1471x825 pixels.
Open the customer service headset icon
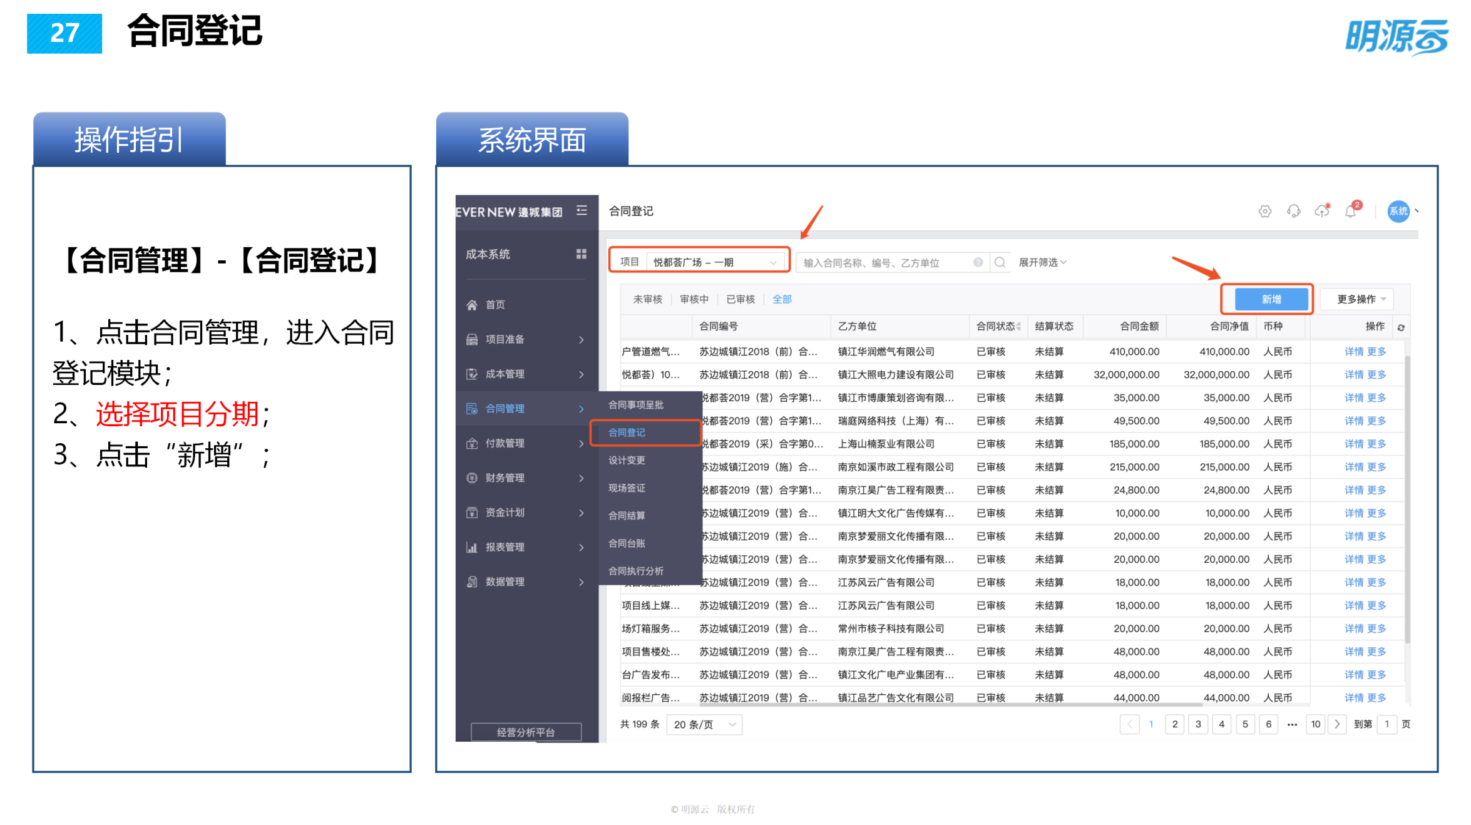click(x=1293, y=211)
